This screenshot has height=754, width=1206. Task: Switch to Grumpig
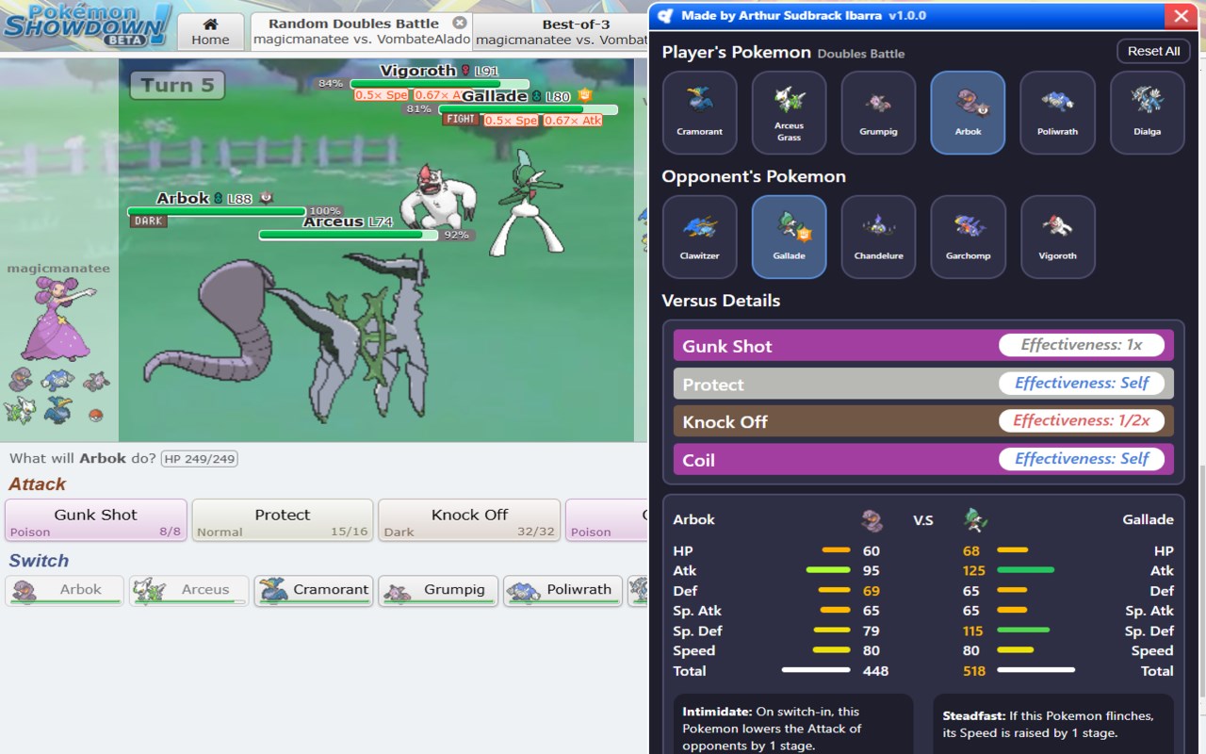(438, 590)
